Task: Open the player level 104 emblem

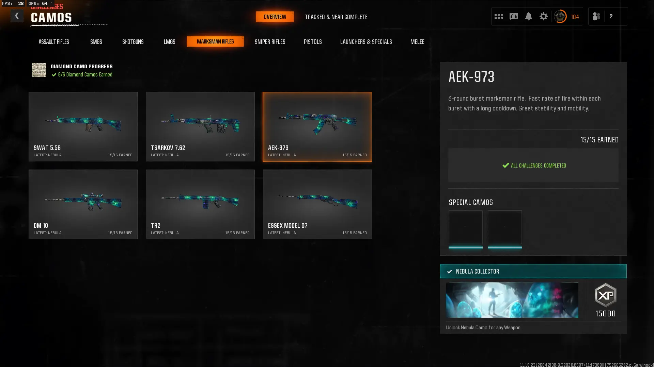Action: [x=560, y=16]
